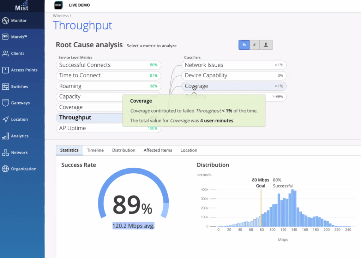Switch to the Timeline tab
This screenshot has width=361, height=258.
coord(95,150)
